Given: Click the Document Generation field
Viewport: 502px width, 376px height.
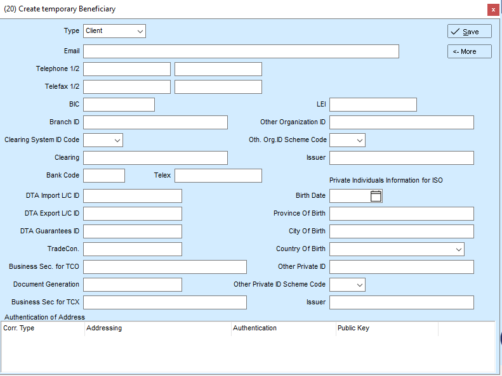Looking at the screenshot, I should click(x=133, y=285).
